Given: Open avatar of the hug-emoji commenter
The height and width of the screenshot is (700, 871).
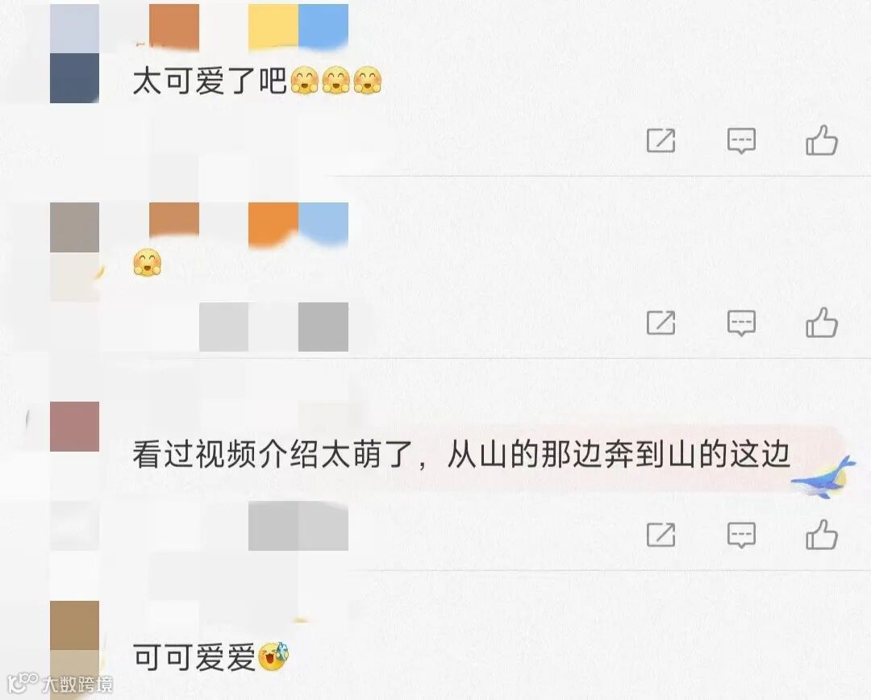Looking at the screenshot, I should 74,252.
